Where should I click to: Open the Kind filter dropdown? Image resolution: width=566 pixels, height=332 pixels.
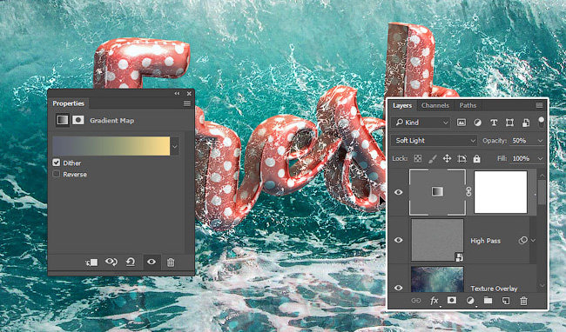pos(421,123)
